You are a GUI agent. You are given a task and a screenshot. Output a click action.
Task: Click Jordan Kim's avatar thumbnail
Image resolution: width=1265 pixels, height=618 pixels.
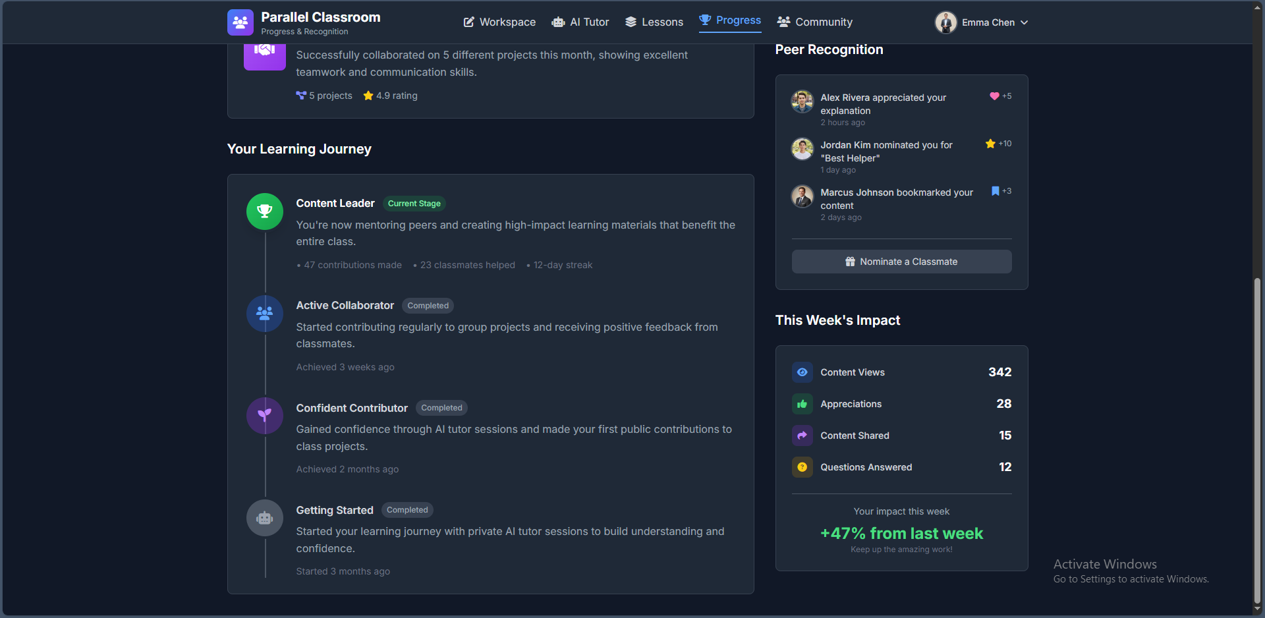coord(802,149)
